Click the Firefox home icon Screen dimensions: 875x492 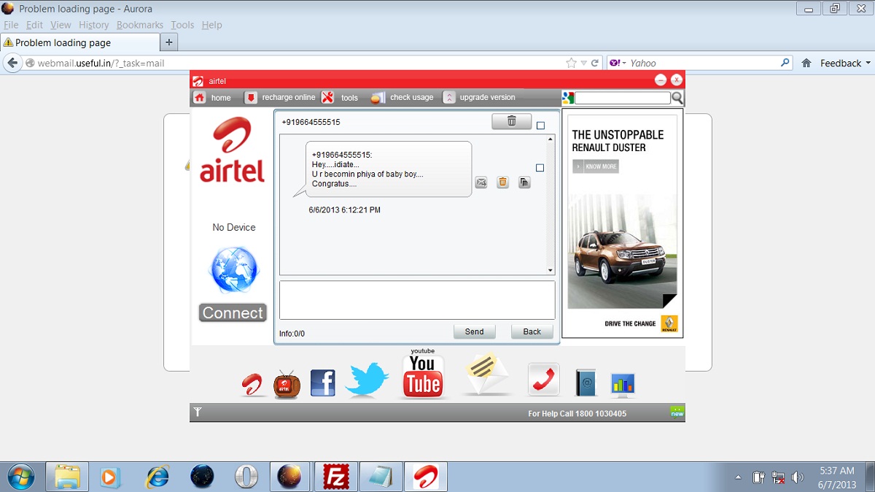(x=806, y=64)
